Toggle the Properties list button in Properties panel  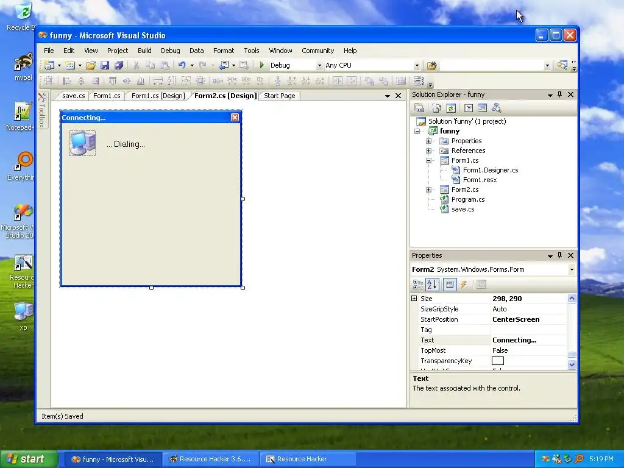(450, 285)
